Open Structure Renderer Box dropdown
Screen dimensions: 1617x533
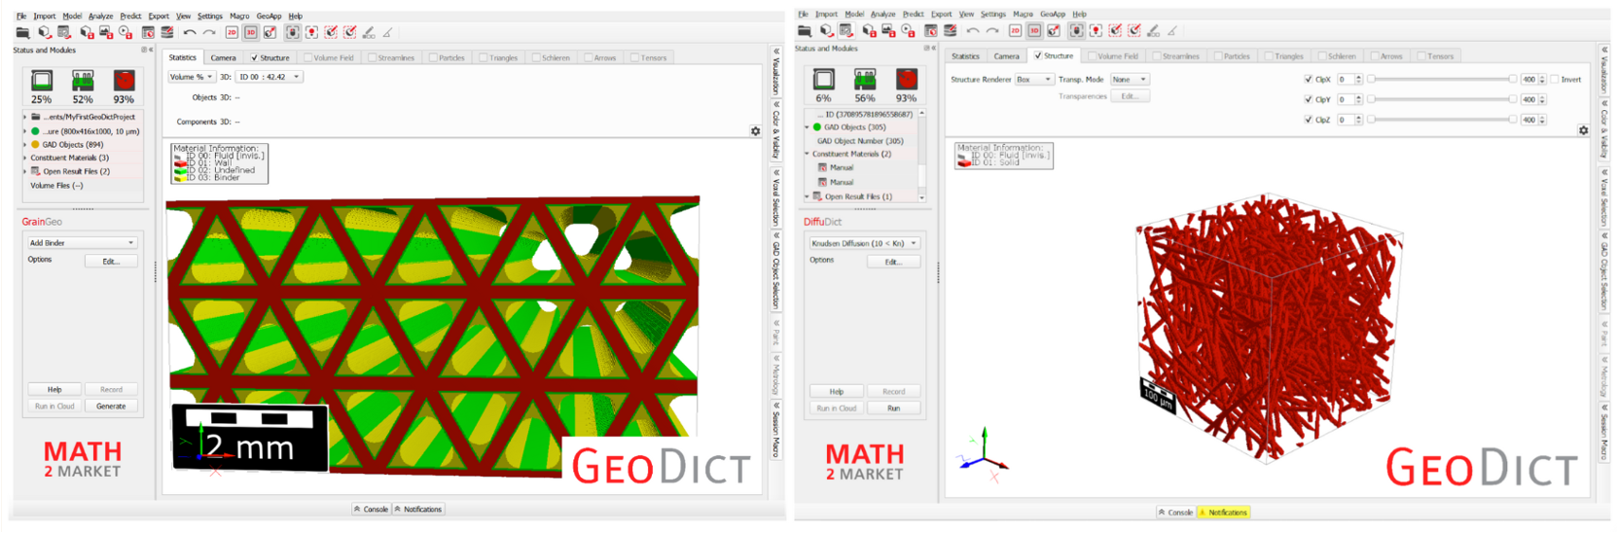pos(1034,79)
